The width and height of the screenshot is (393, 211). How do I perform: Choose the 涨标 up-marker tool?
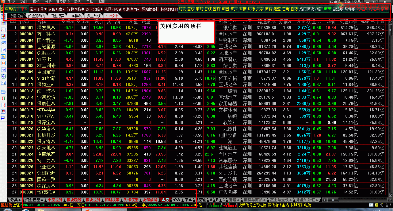pos(243,9)
